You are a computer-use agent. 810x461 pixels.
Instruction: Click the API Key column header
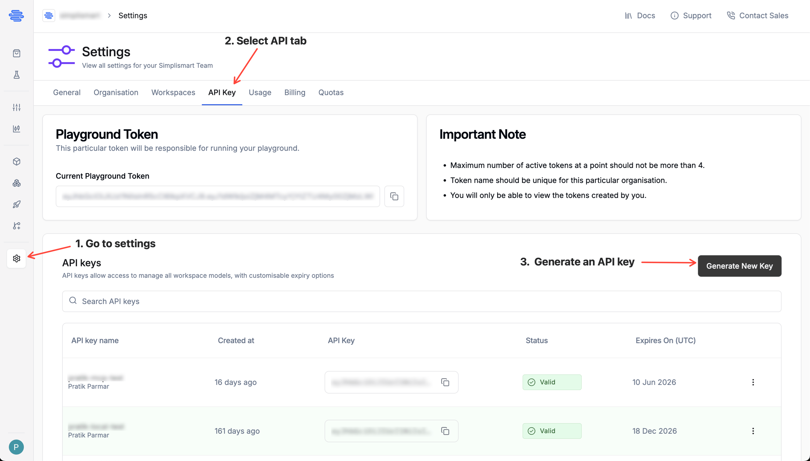[341, 340]
